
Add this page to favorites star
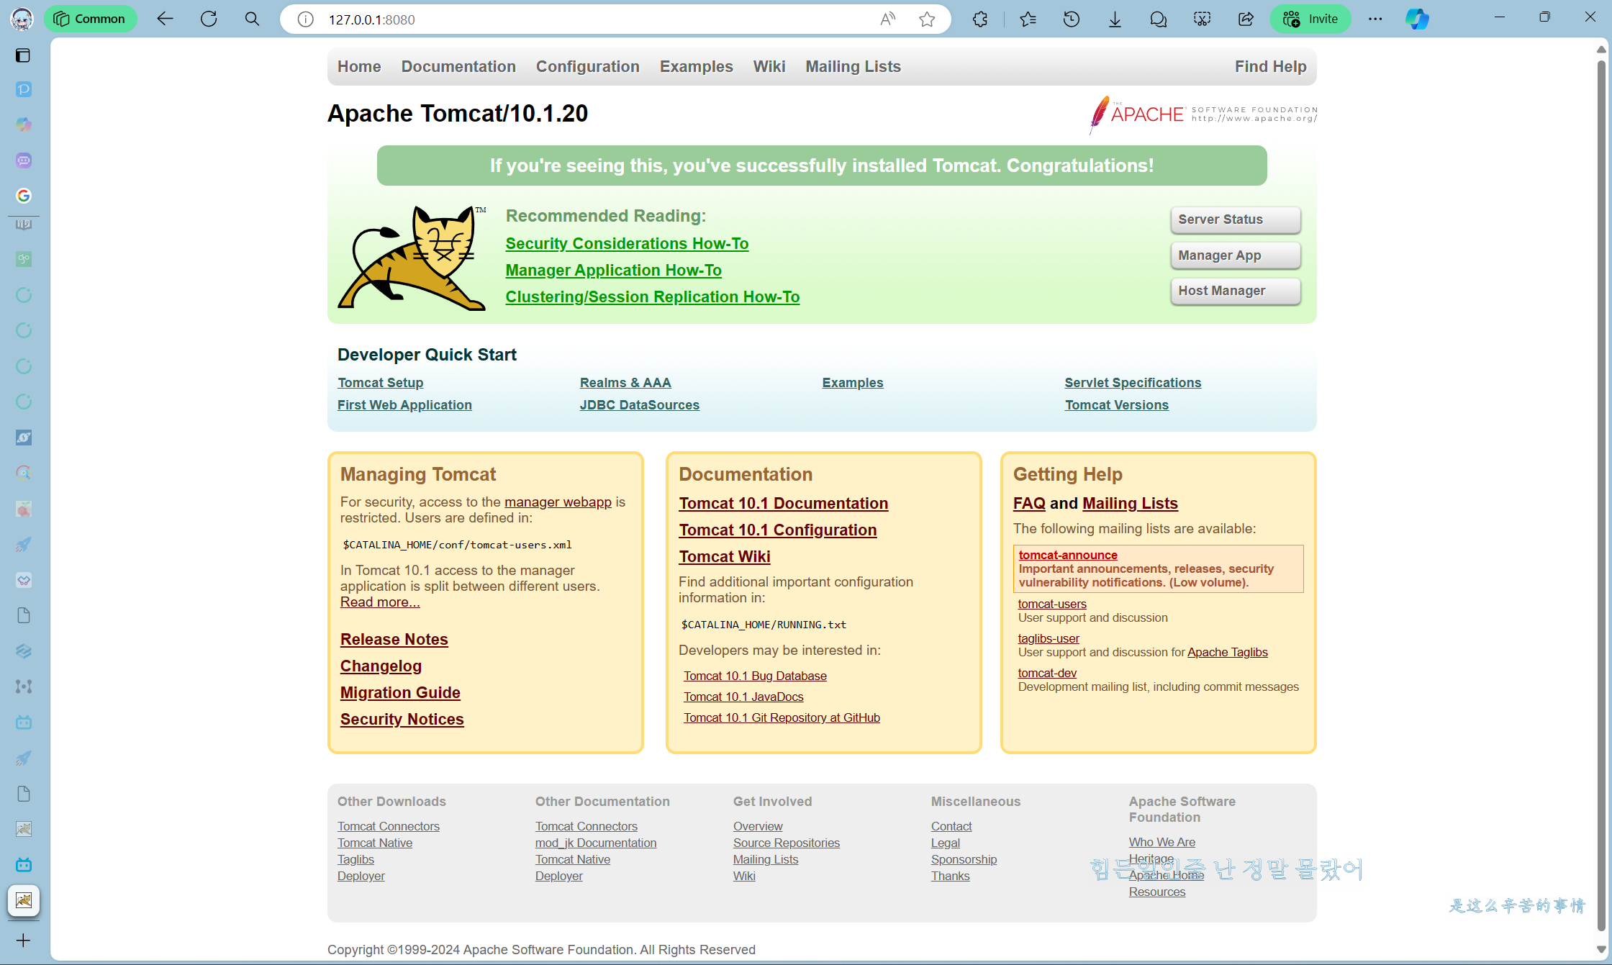[927, 19]
